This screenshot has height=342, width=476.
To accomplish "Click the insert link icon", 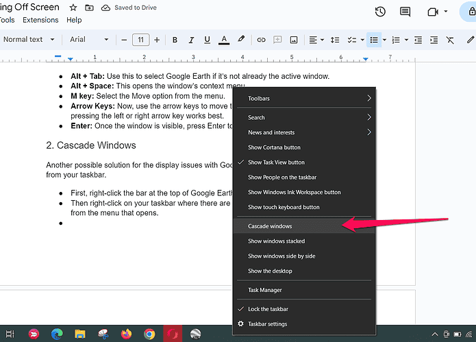I will tap(261, 40).
